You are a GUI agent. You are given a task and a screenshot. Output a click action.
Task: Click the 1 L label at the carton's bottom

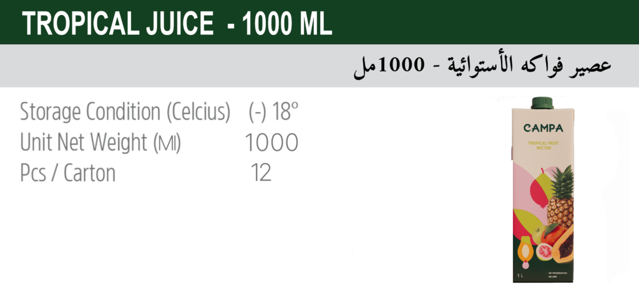[x=520, y=276]
